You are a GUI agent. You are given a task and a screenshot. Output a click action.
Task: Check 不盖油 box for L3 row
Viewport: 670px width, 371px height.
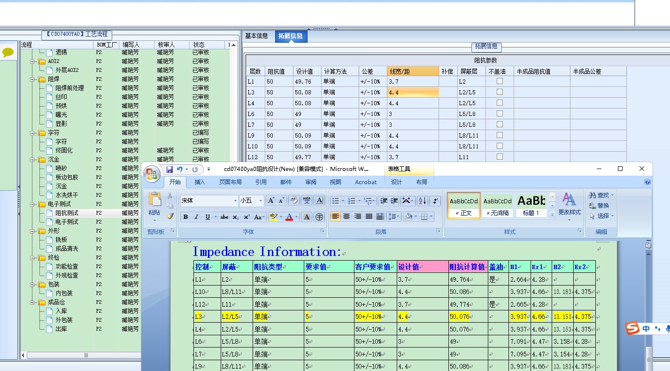pyautogui.click(x=500, y=92)
